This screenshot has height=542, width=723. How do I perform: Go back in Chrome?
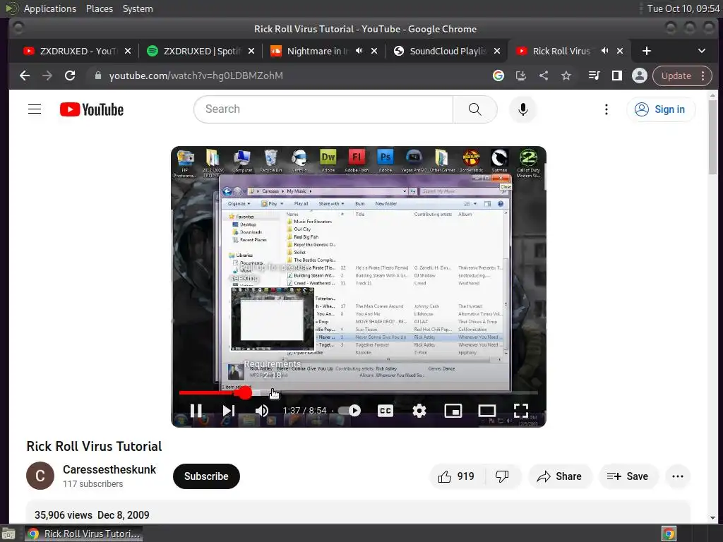coord(25,76)
